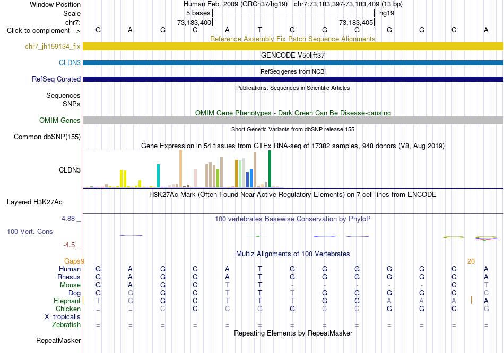Image resolution: width=504 pixels, height=353 pixels.
Task: Click the 'chr7:' label
Action: pyautogui.click(x=73, y=22)
